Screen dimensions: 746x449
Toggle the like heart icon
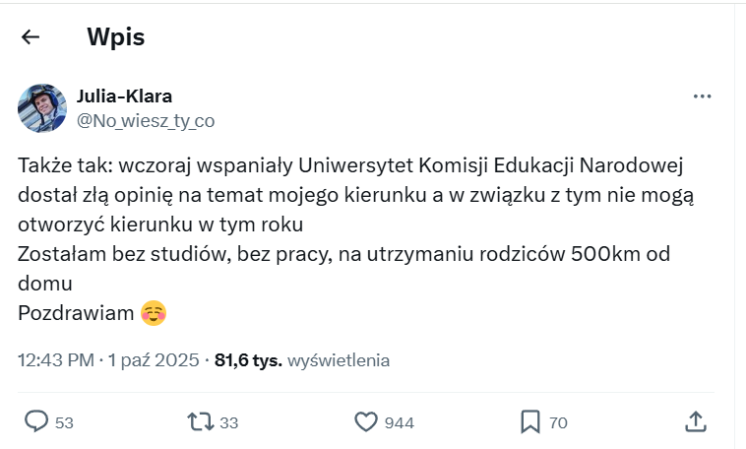pos(366,421)
